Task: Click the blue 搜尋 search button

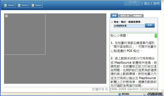Action: click(x=150, y=26)
